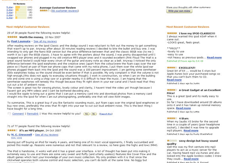This screenshot has height=163, width=238.
Task: Report this review as inappropriate
Action: coord(106,114)
